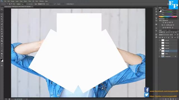This screenshot has height=100, width=179.
Task: Select the Hand tool
Action: tap(2, 54)
